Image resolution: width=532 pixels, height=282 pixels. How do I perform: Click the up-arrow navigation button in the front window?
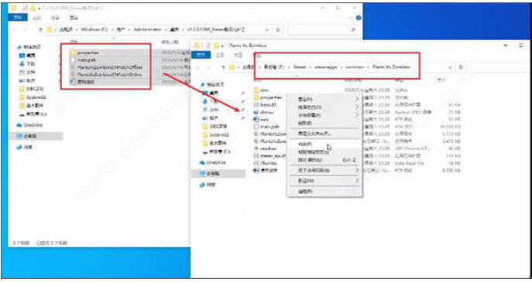coord(223,67)
